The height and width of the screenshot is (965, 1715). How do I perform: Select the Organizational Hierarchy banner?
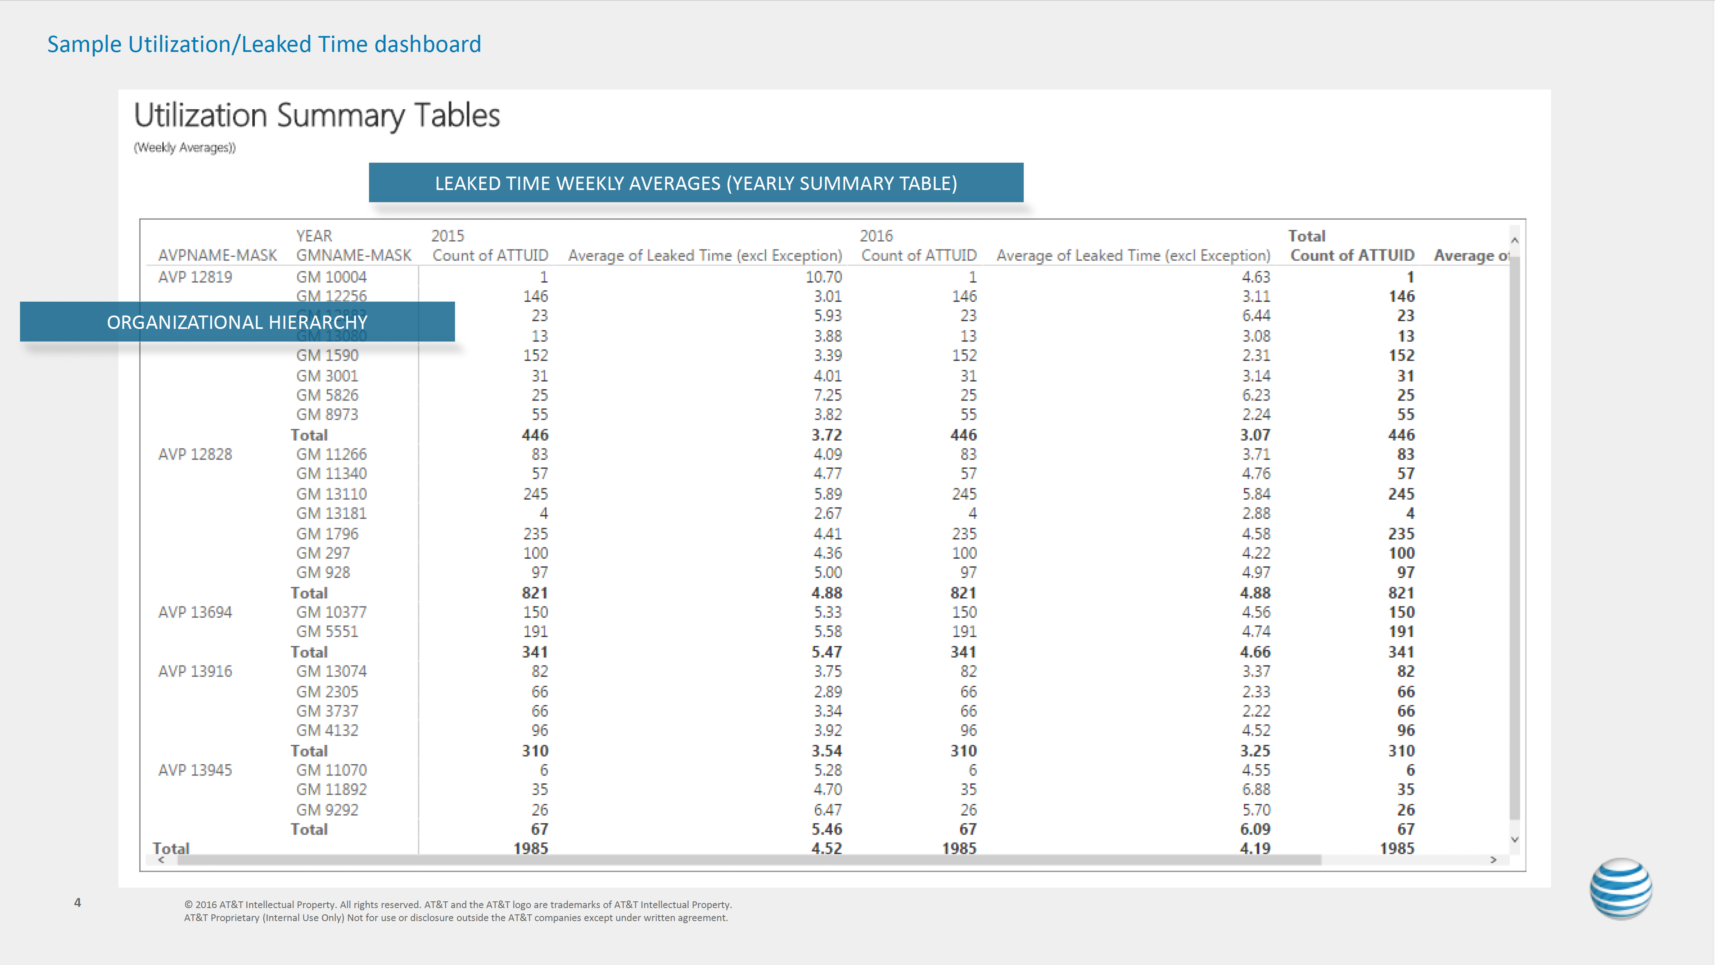pyautogui.click(x=237, y=322)
